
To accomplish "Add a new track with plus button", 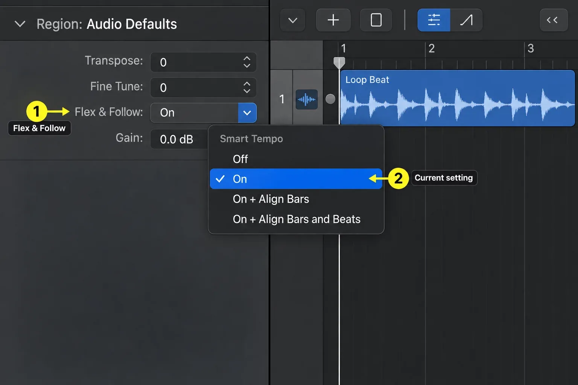I will coord(333,20).
